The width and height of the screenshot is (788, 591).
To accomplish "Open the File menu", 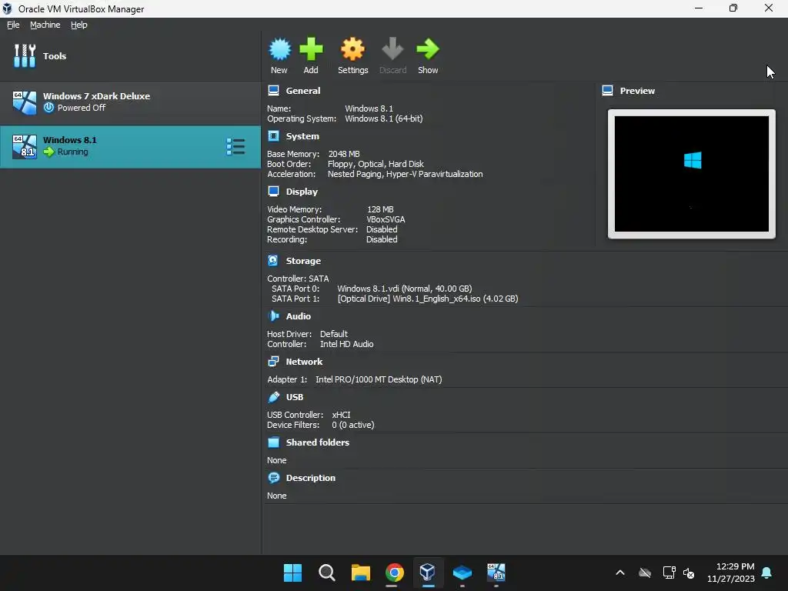I will (x=13, y=25).
